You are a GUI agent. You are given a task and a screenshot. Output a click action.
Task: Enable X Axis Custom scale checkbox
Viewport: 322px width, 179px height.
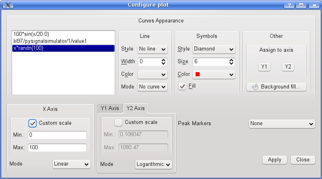[33, 123]
